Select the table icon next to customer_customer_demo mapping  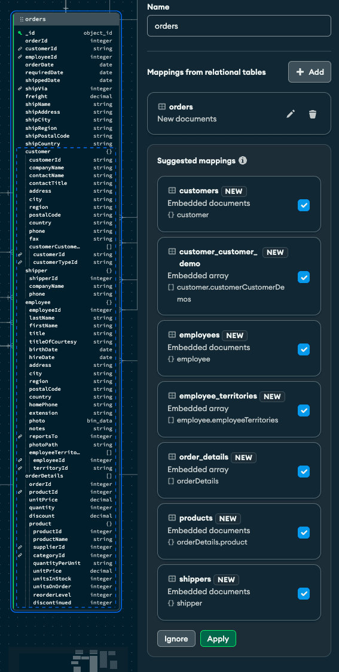pyautogui.click(x=172, y=251)
